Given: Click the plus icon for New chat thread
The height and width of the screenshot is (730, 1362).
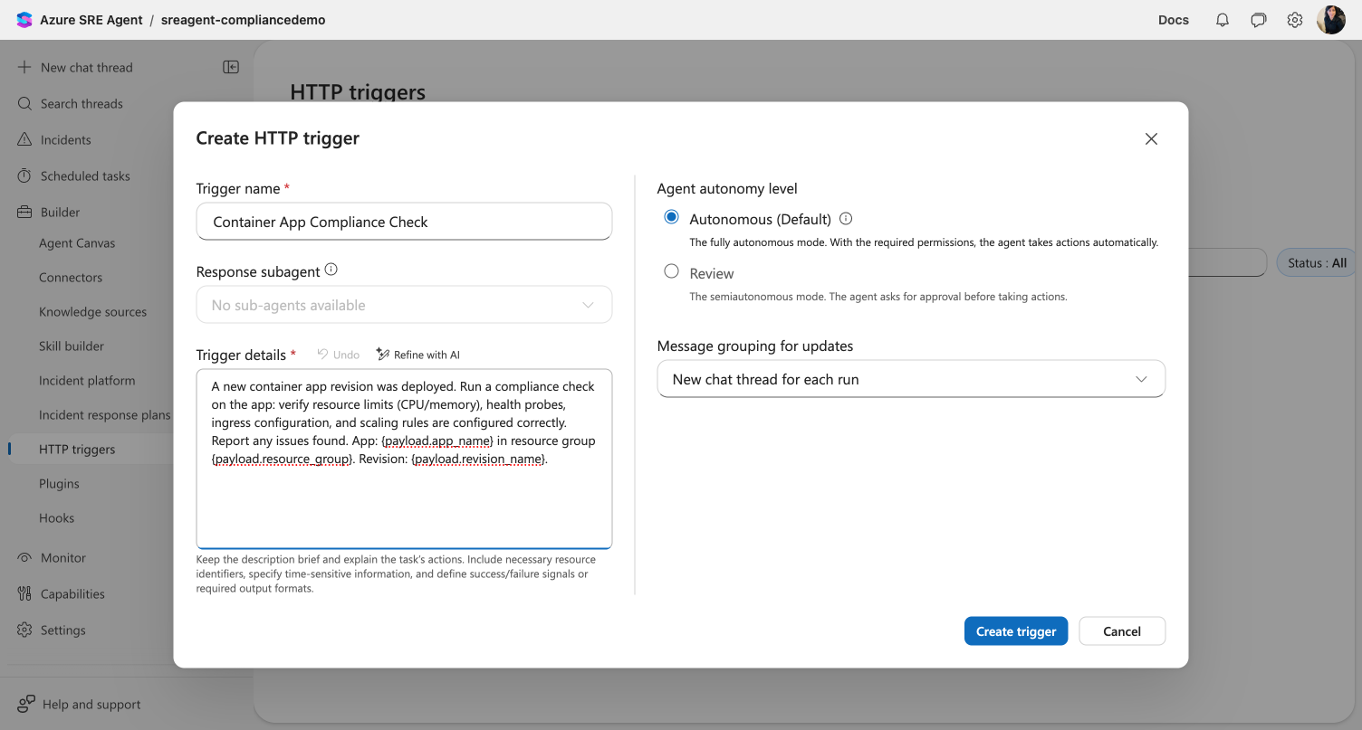Looking at the screenshot, I should [x=24, y=67].
